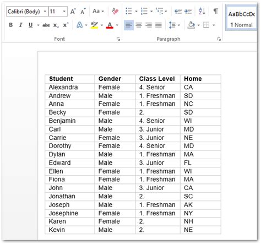The width and height of the screenshot is (261, 244).
Task: Click Karen's home state NH cell
Action: tap(200, 221)
